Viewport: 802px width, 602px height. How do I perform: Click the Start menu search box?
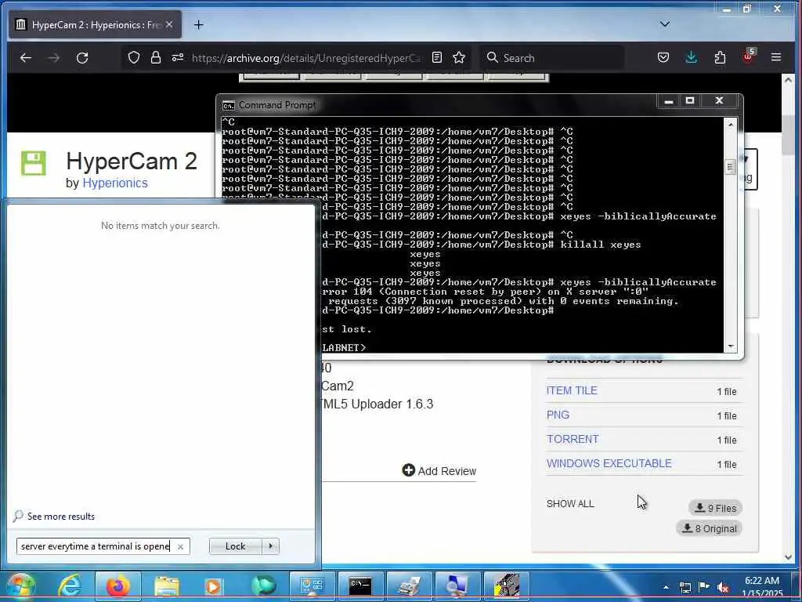click(x=103, y=546)
